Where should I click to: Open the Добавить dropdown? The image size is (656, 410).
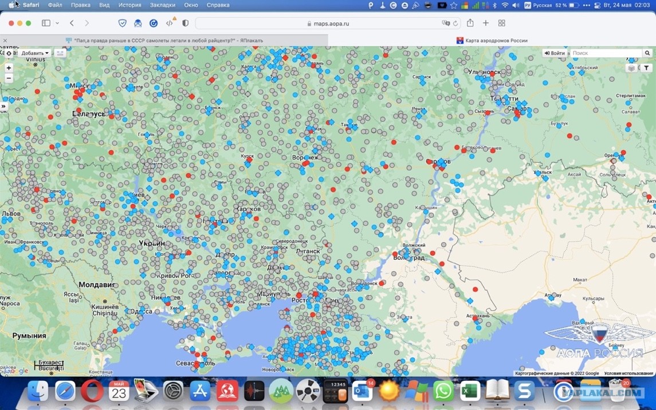click(35, 53)
